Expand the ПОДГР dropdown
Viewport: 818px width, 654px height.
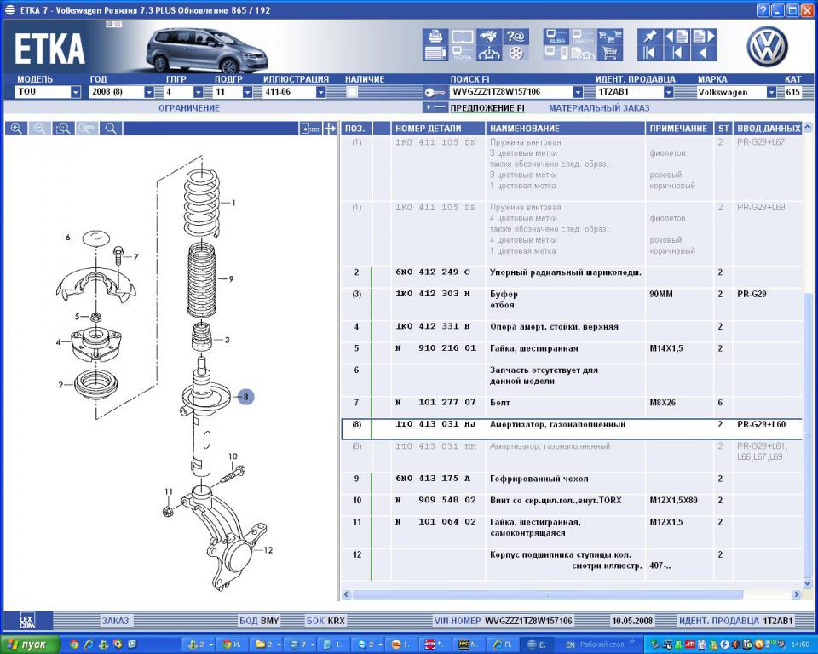pyautogui.click(x=247, y=92)
